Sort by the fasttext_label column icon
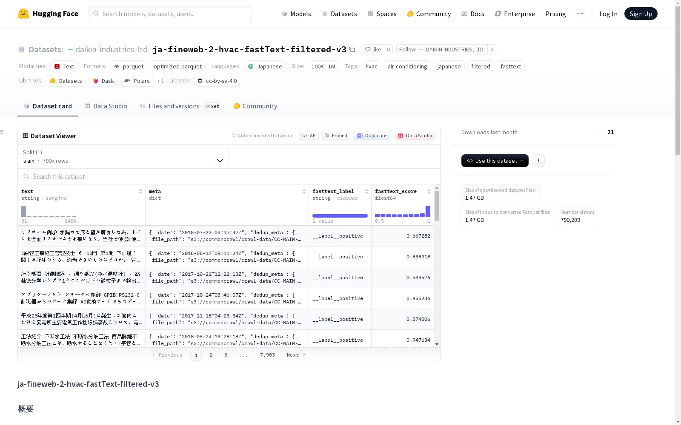This screenshot has width=681, height=425. pyautogui.click(x=366, y=191)
